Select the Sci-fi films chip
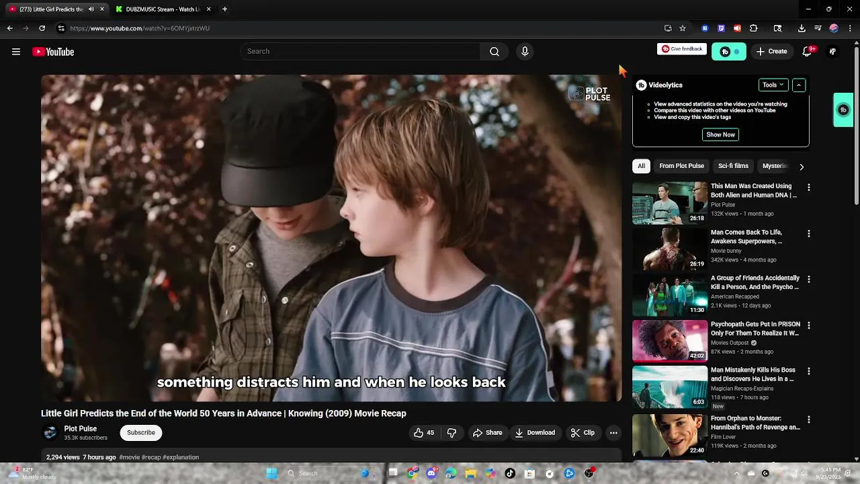 (x=733, y=166)
